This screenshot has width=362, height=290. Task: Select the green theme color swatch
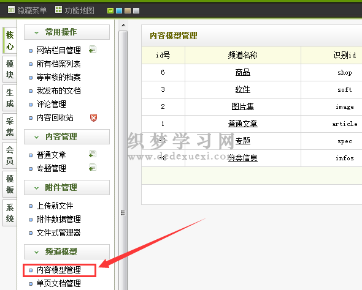click(x=110, y=10)
